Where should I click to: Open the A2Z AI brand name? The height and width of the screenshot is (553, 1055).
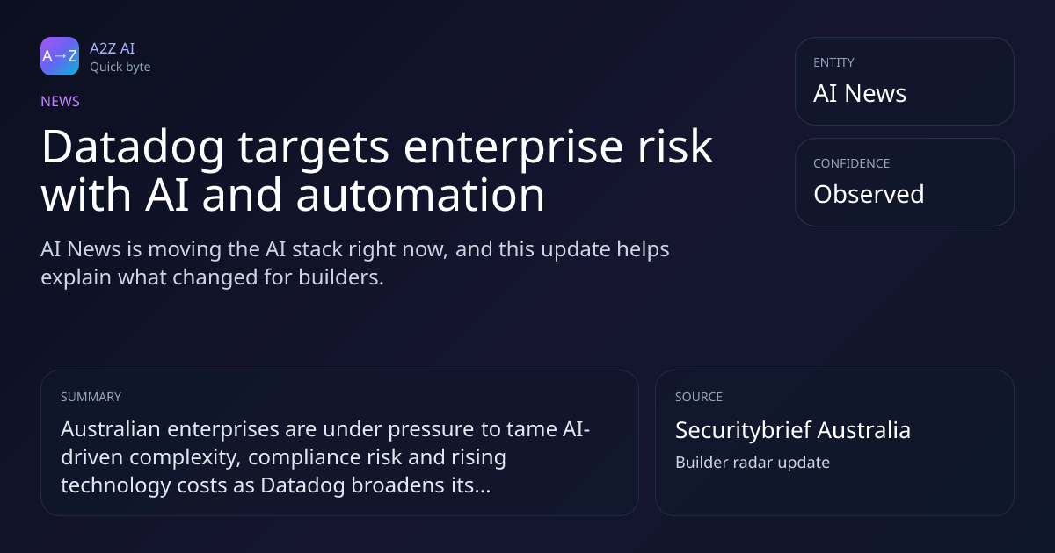pos(112,48)
